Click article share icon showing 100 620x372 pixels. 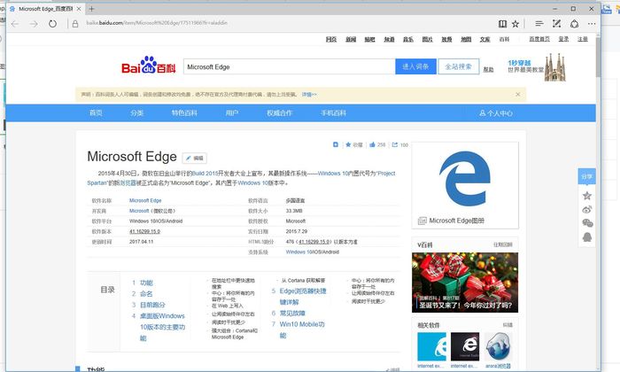395,144
